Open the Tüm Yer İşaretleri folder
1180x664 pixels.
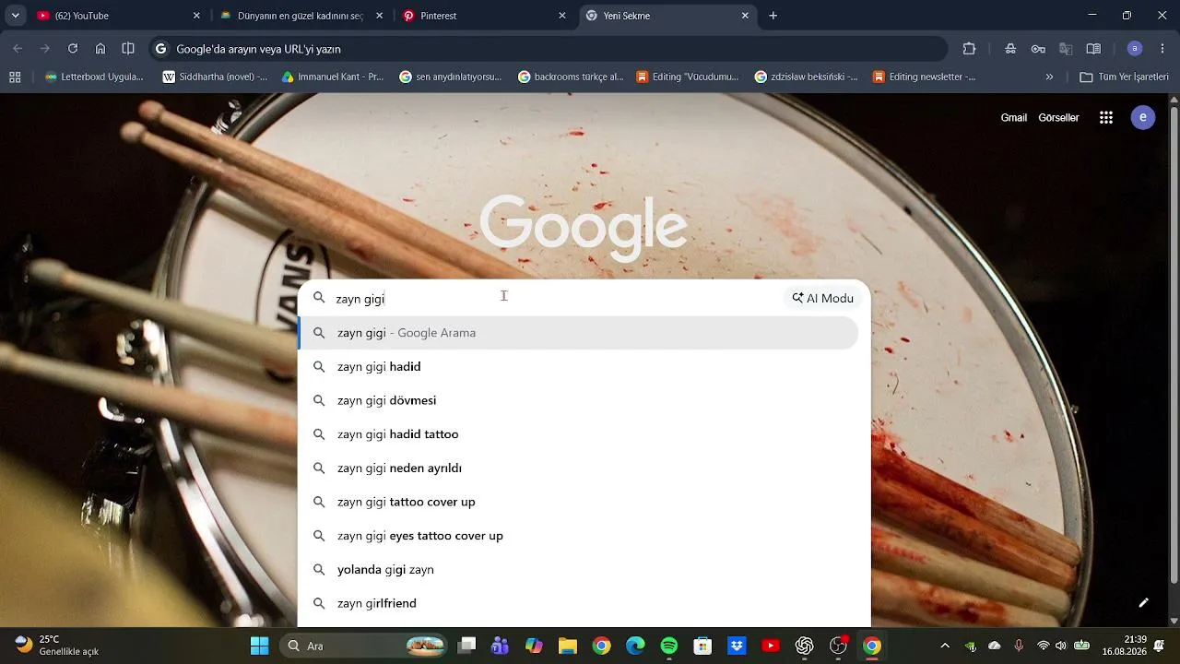(1124, 77)
